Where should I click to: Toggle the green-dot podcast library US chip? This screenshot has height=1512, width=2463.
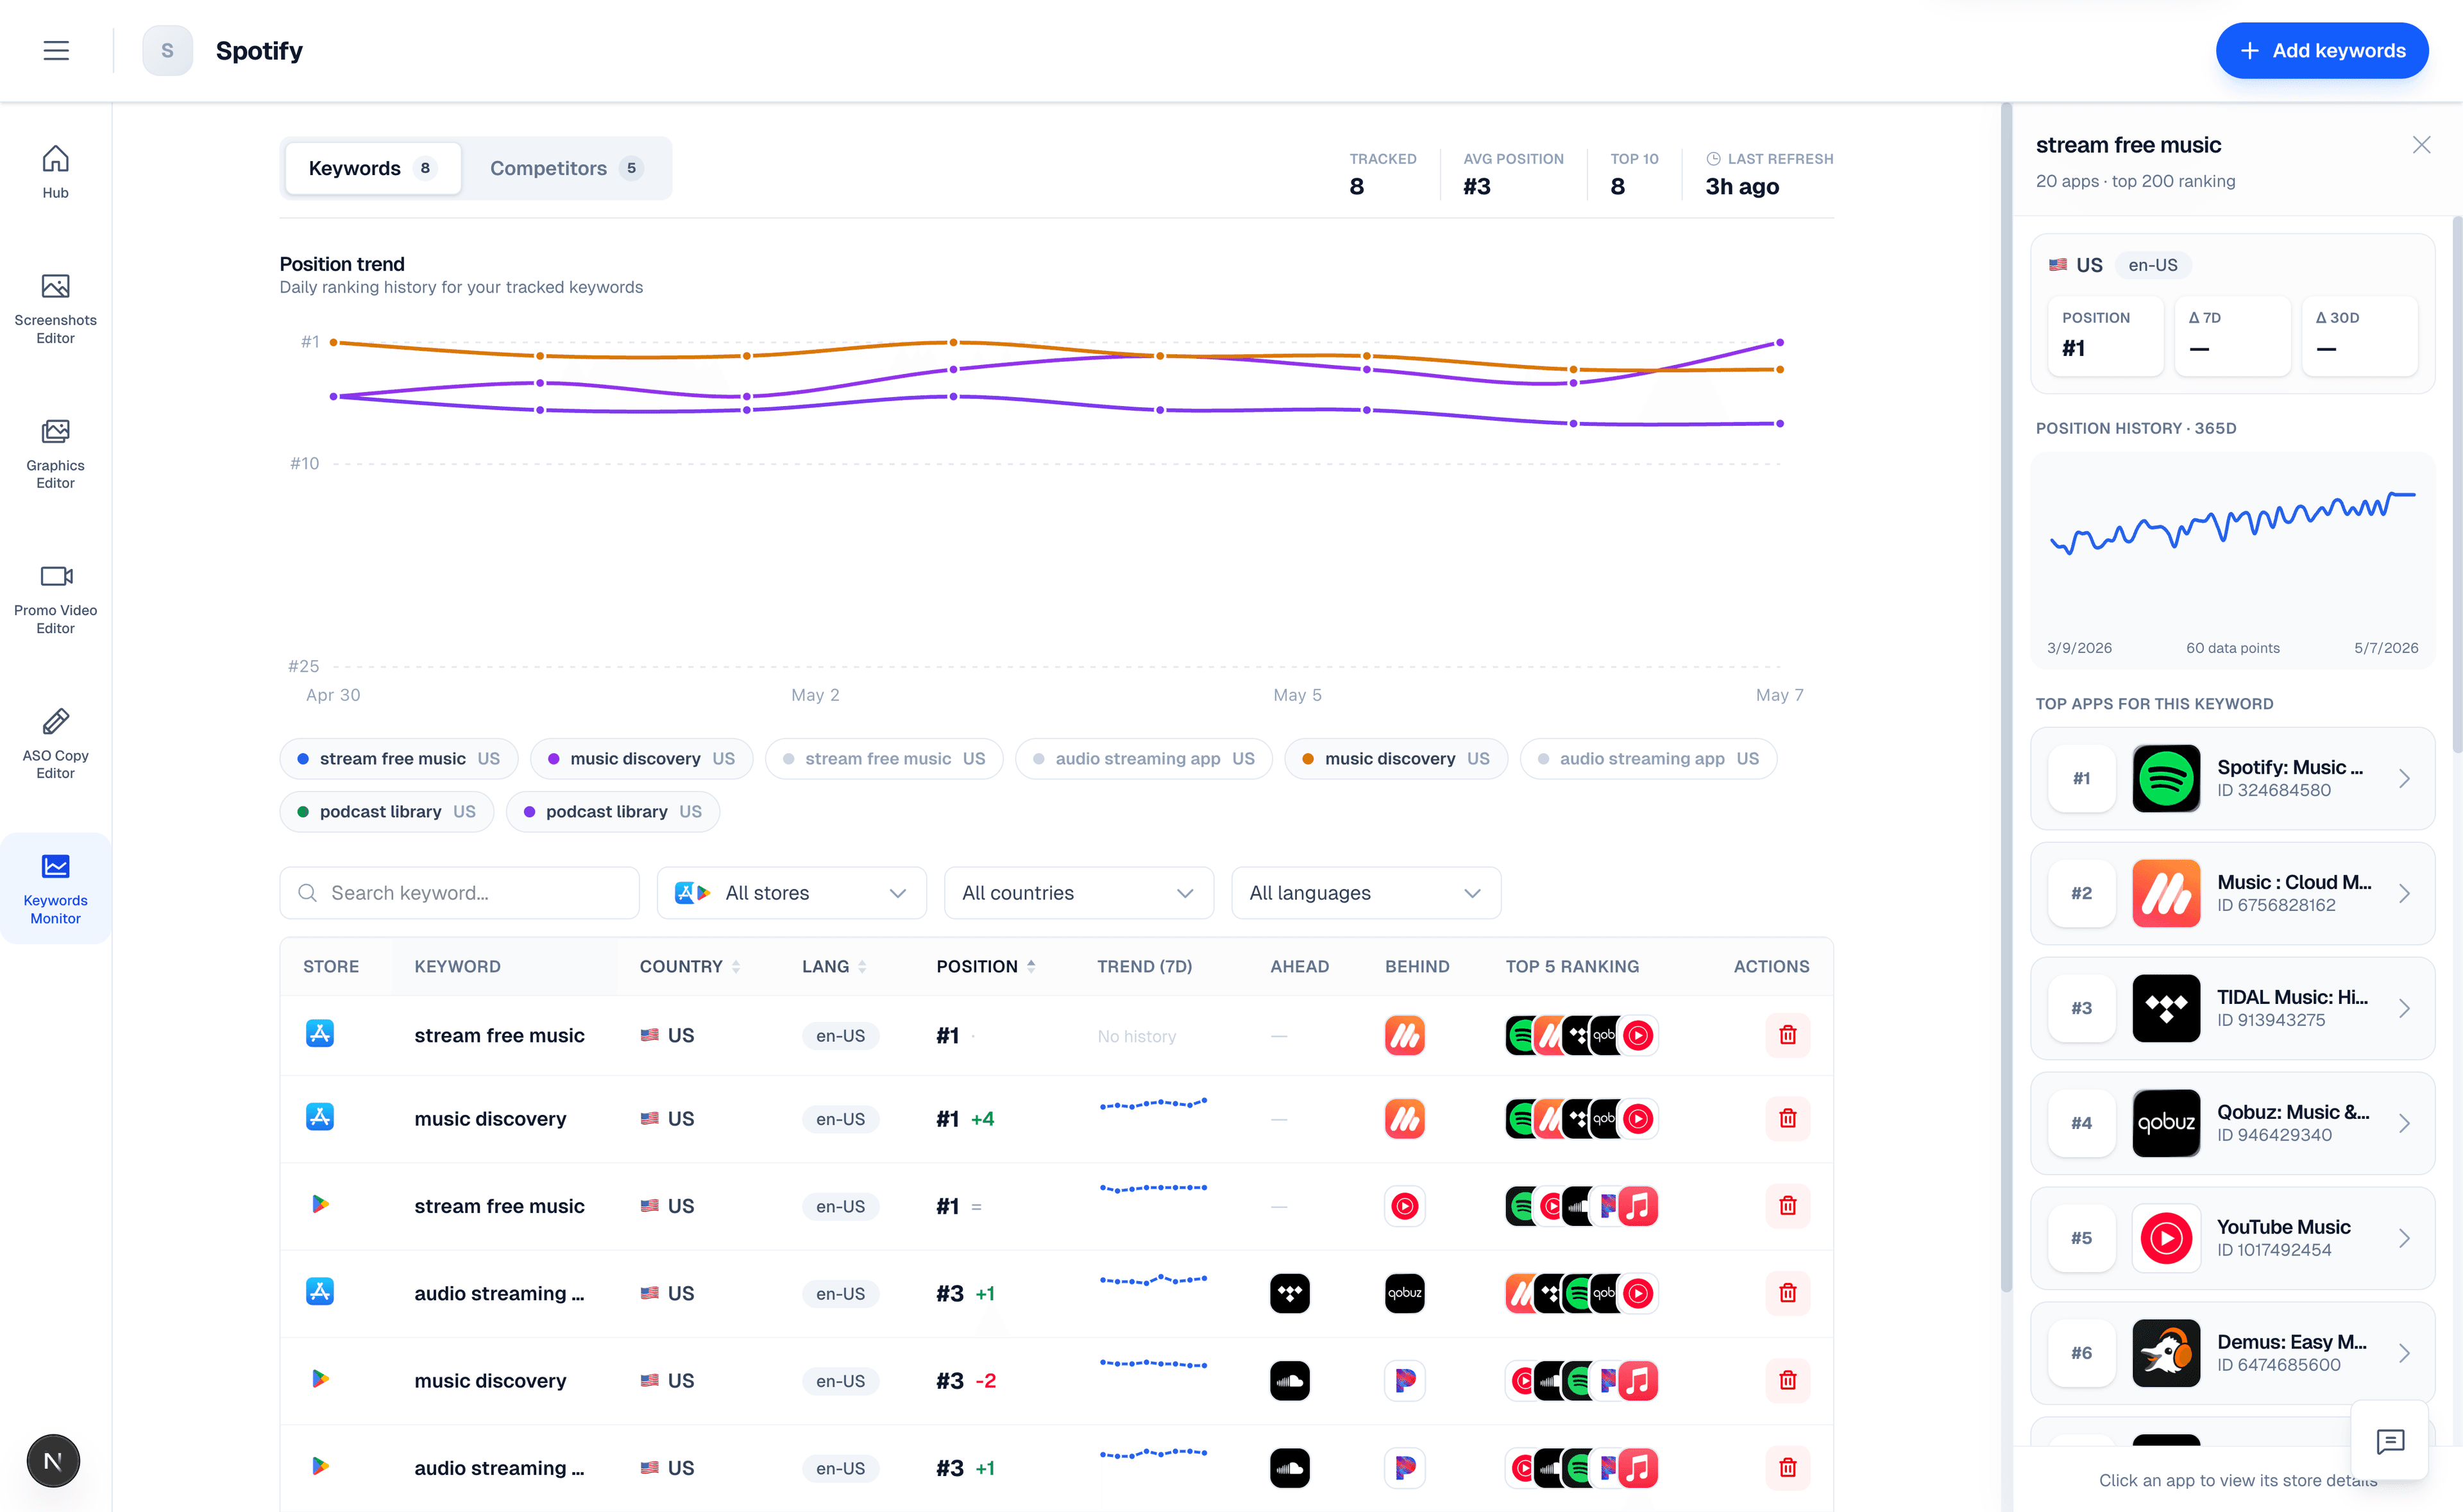(387, 812)
